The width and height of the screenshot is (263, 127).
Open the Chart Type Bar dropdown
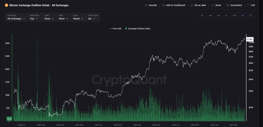(93, 17)
